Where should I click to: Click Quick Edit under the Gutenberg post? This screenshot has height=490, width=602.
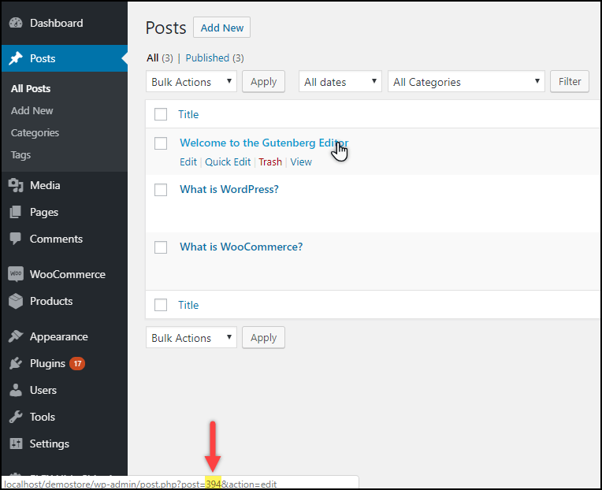[228, 162]
